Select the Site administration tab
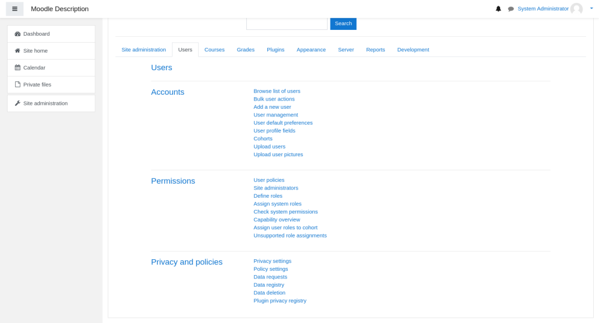 click(143, 50)
